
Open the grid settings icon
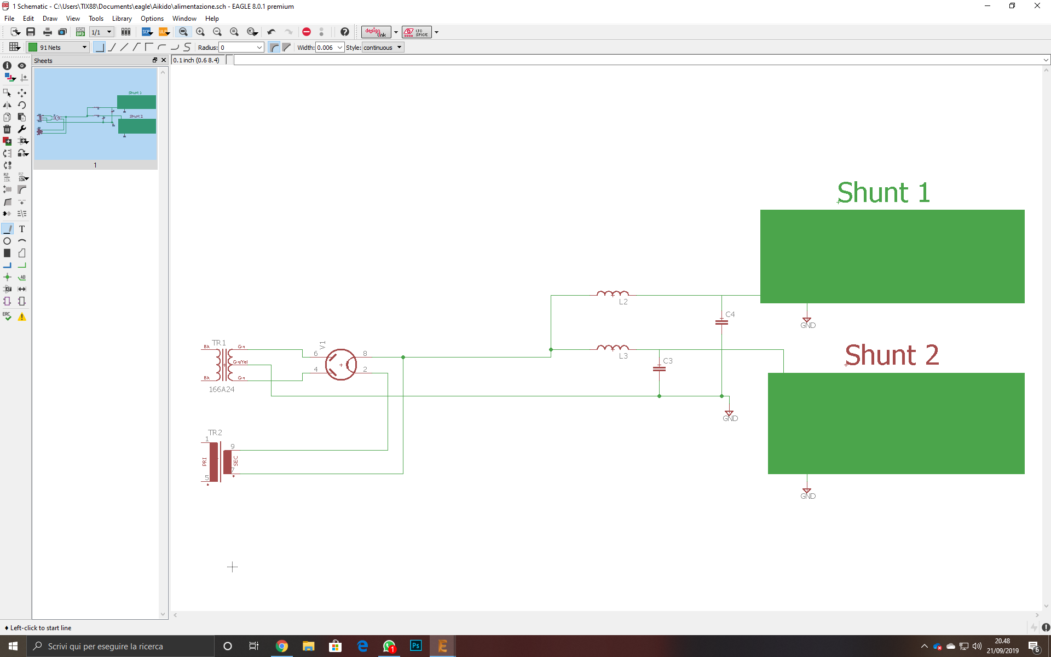tap(14, 47)
